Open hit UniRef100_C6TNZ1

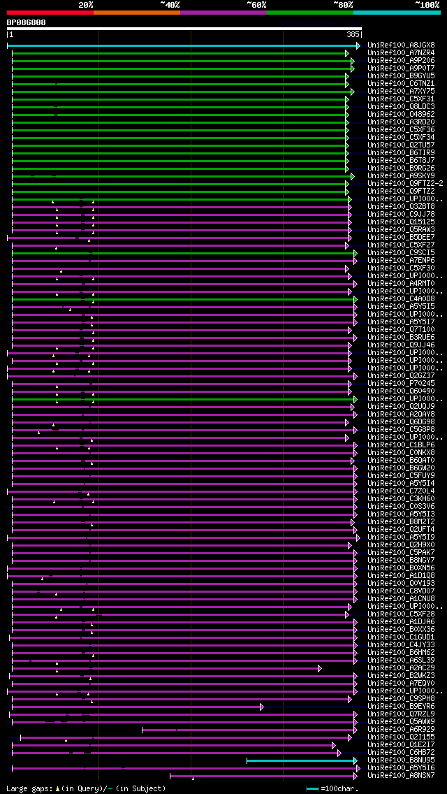(401, 84)
